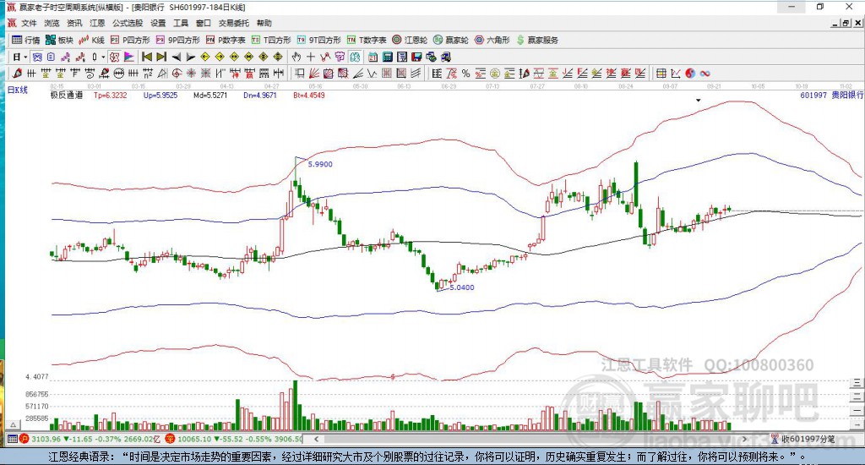Click the colored grid table icon

point(661,73)
